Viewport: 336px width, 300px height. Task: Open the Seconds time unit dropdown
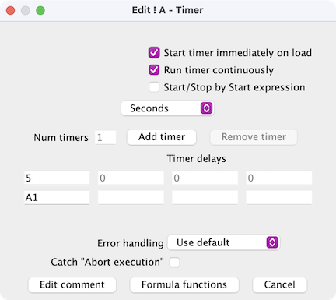coord(167,108)
